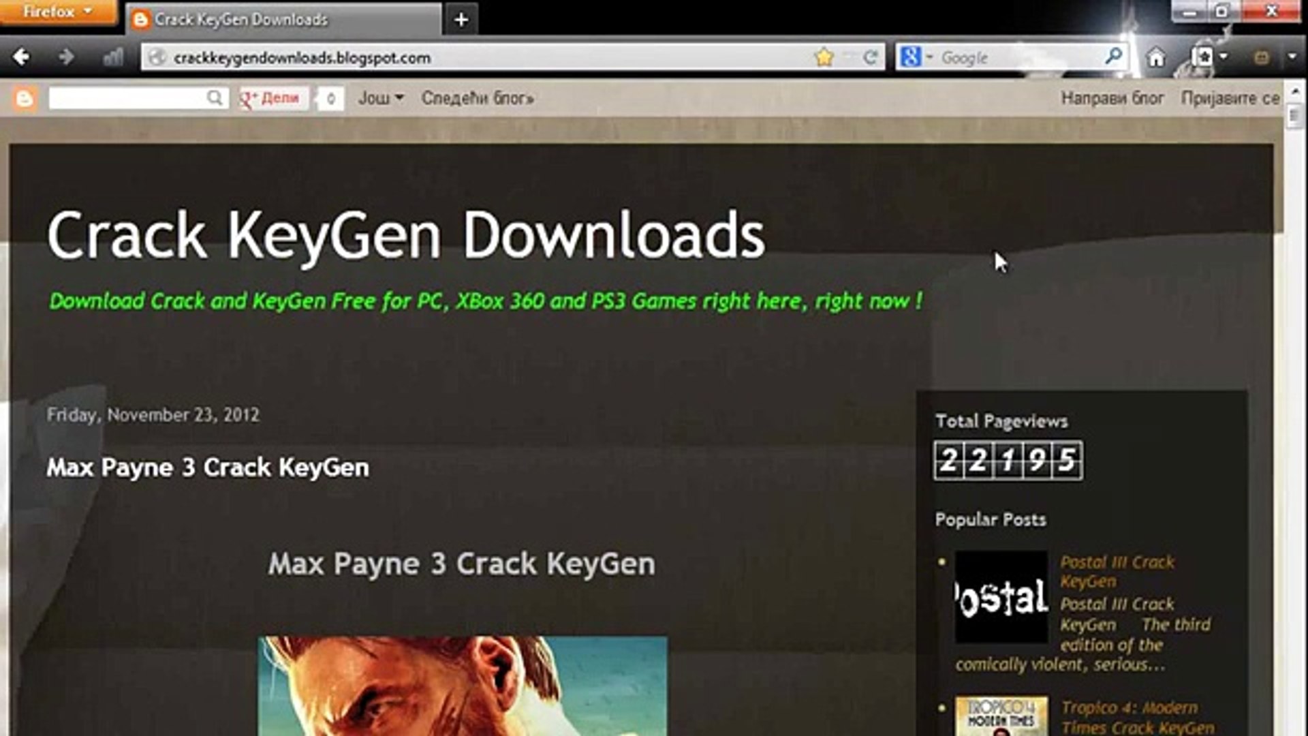The width and height of the screenshot is (1308, 736).
Task: Click the Blogger navbar search magnifier
Action: click(214, 98)
